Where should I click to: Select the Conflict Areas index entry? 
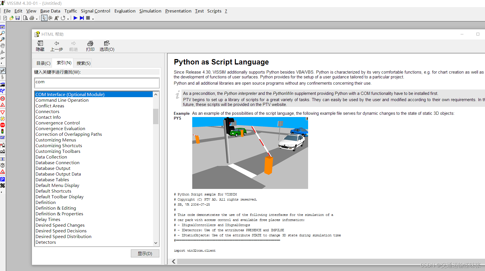50,106
